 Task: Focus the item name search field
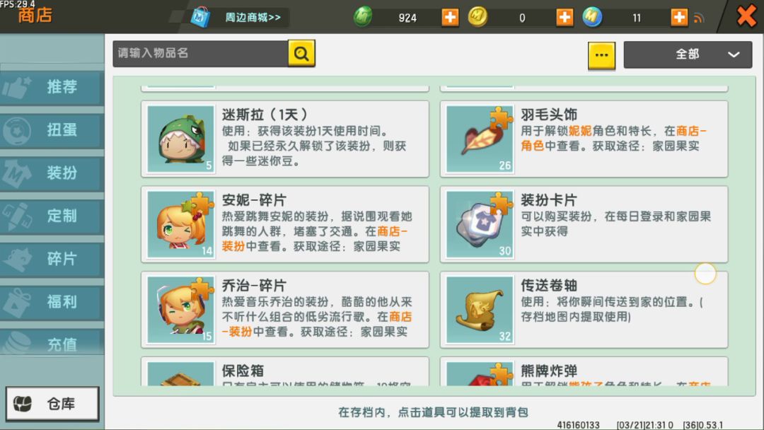click(x=200, y=53)
